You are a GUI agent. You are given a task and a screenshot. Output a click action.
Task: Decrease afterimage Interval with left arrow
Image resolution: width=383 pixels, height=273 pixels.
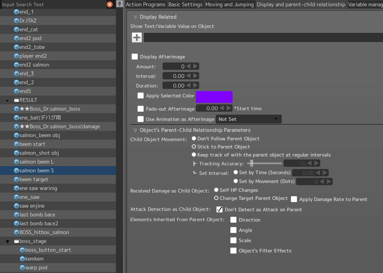point(188,76)
